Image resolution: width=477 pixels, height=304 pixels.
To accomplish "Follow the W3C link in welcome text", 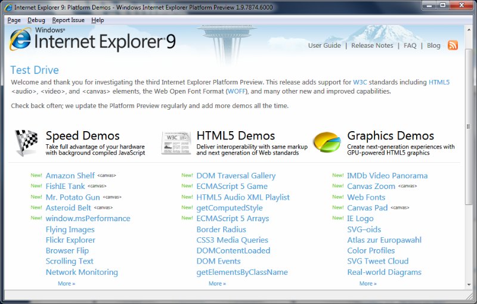I will [360, 82].
